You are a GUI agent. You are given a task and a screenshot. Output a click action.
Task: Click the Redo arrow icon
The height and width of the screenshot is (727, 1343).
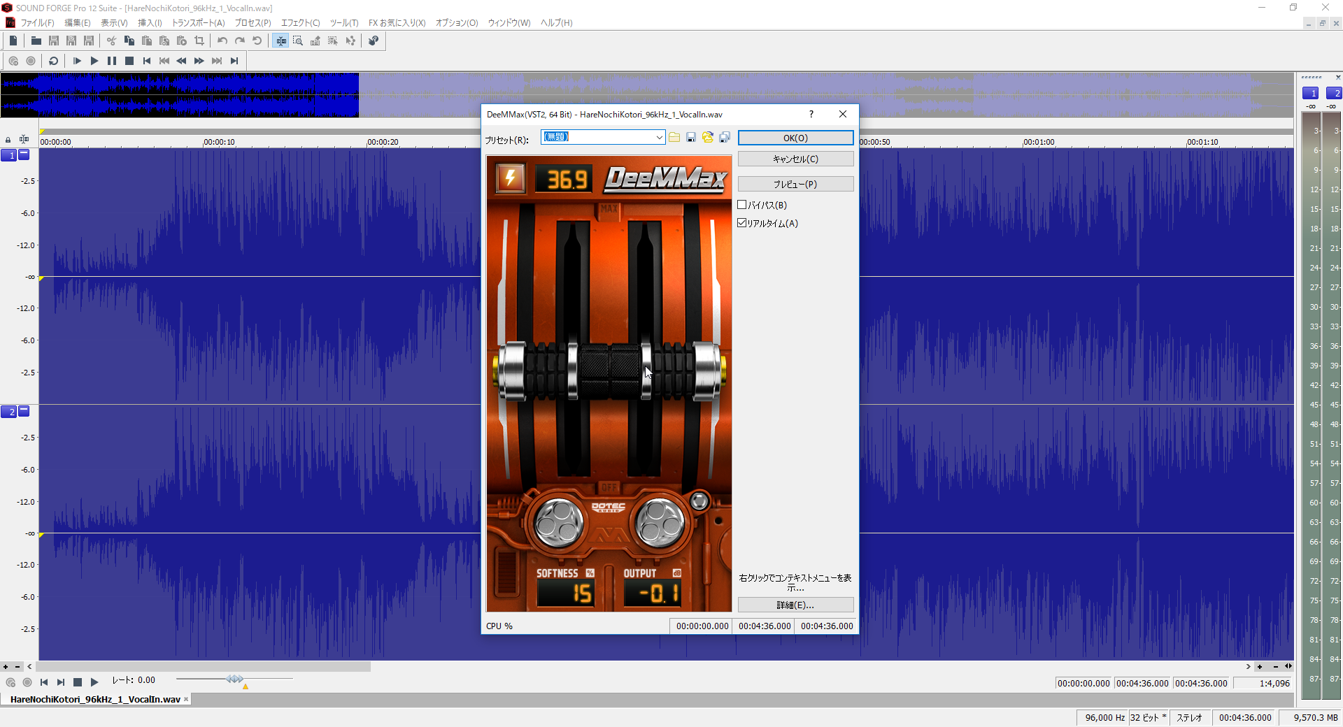point(239,41)
